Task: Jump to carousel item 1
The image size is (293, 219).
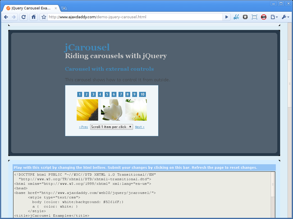Action: (x=80, y=94)
